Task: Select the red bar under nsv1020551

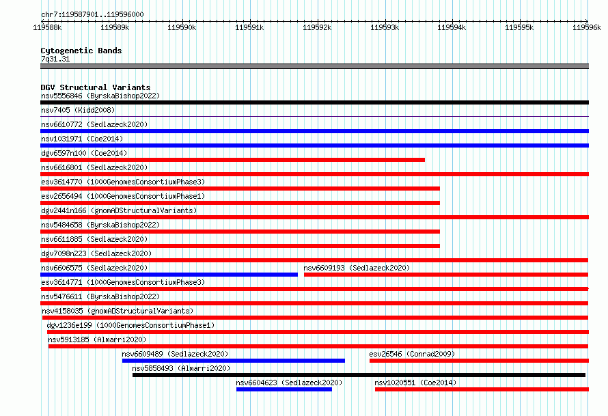Action: point(482,389)
